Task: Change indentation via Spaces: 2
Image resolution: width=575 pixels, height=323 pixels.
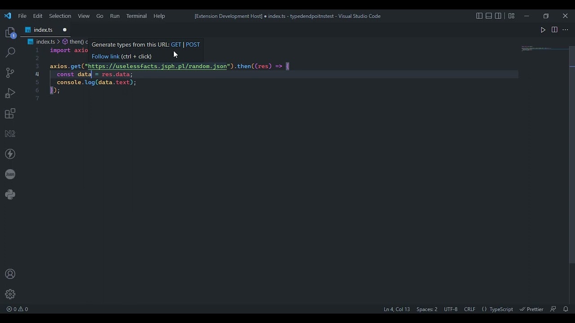Action: click(427, 309)
